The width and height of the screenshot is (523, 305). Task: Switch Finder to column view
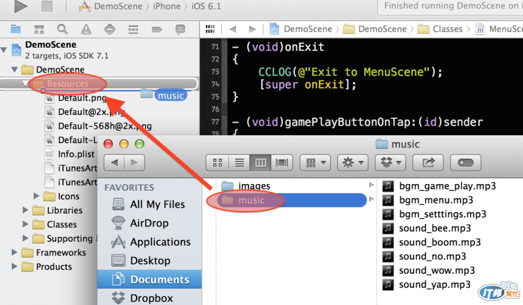tap(260, 163)
